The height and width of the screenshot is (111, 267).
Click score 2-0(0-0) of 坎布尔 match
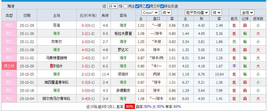[x=88, y=42]
